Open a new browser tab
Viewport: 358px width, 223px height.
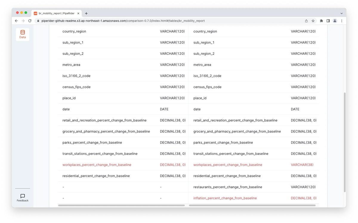[x=86, y=13]
